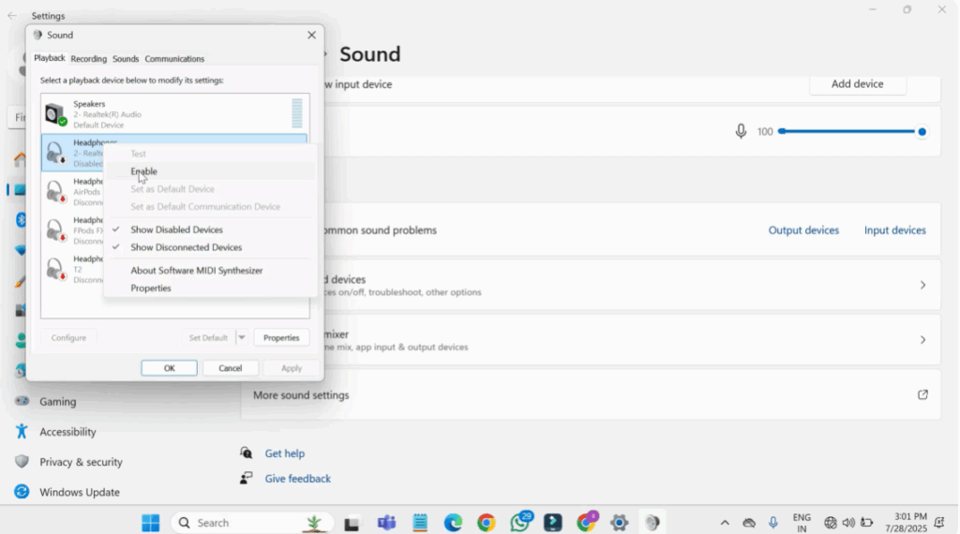
Task: Show hidden system tray icons chevron
Action: click(x=724, y=523)
